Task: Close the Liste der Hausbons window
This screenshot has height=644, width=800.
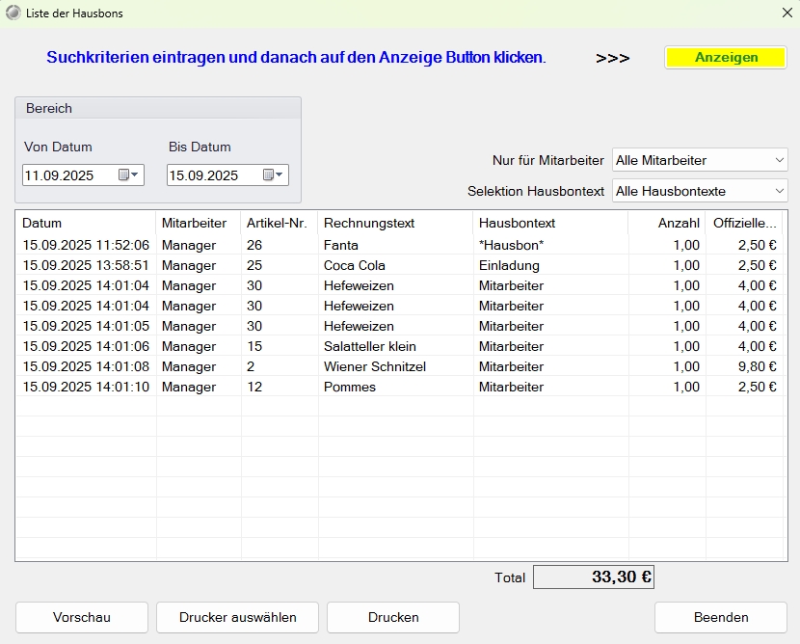Action: pyautogui.click(x=787, y=13)
